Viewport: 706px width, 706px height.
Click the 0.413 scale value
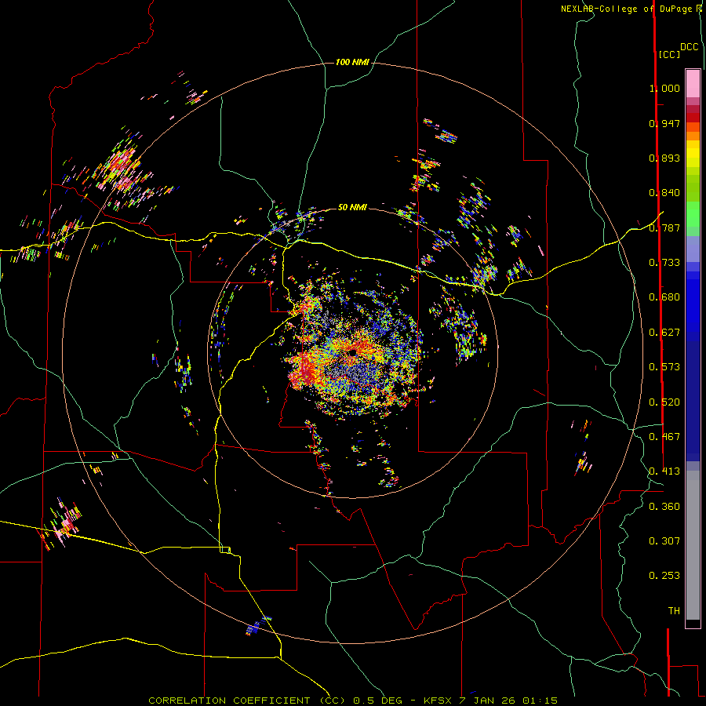(664, 471)
